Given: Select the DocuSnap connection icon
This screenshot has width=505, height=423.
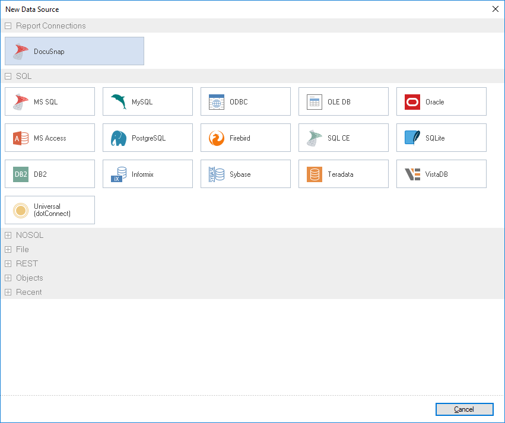Looking at the screenshot, I should [x=21, y=52].
